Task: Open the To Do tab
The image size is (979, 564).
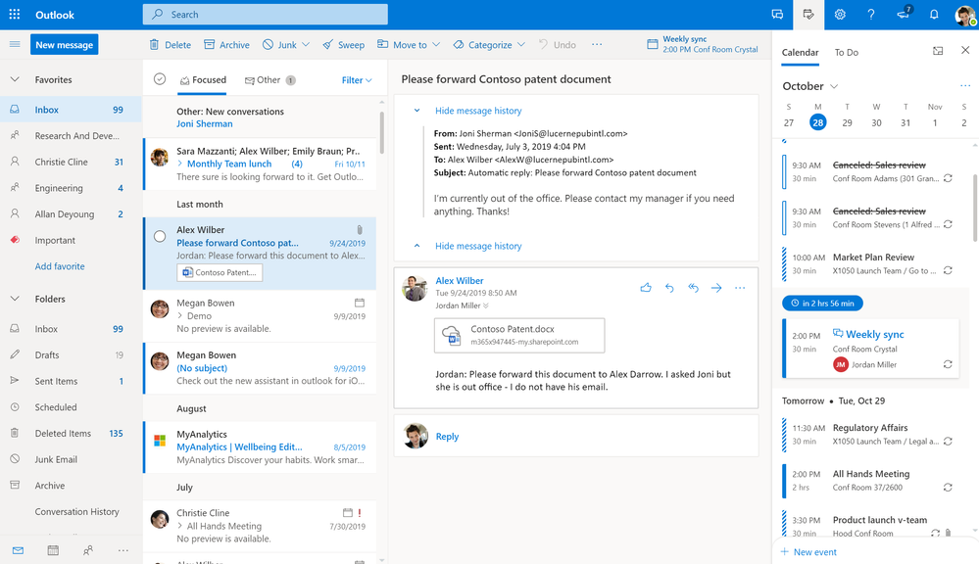Action: 846,53
